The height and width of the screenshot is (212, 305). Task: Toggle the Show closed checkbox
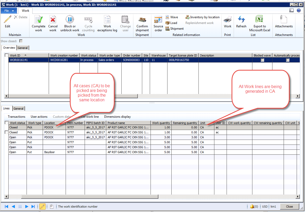point(21,41)
